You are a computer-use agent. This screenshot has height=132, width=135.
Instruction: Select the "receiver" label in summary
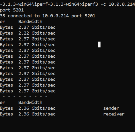[x=114, y=114]
